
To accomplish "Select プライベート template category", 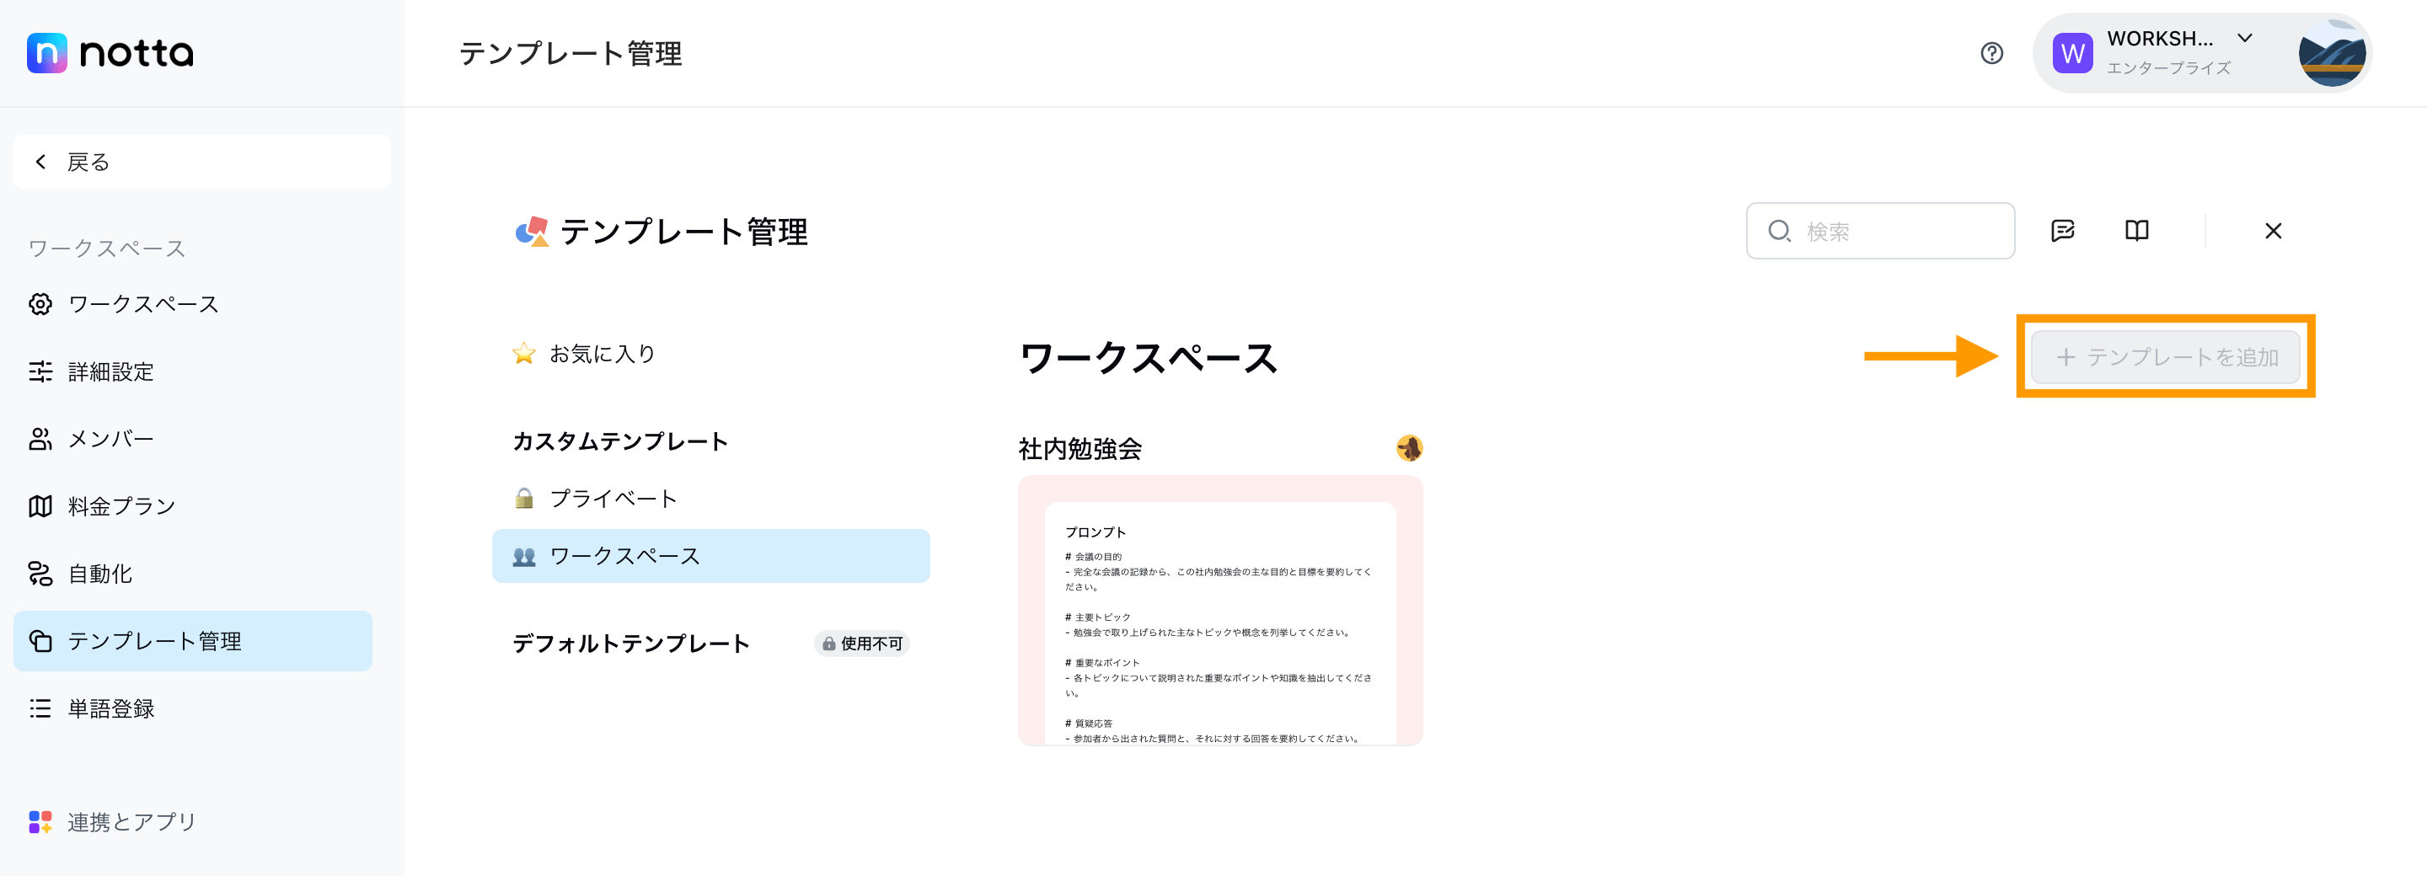I will pyautogui.click(x=710, y=499).
